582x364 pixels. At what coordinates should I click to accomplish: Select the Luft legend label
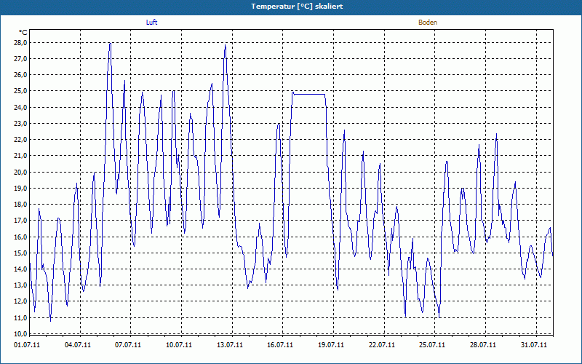pyautogui.click(x=151, y=23)
